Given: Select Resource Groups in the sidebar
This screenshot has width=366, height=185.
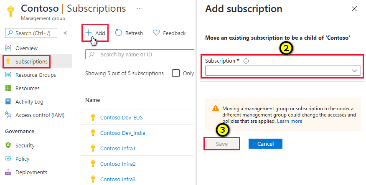Looking at the screenshot, I should 36,75.
